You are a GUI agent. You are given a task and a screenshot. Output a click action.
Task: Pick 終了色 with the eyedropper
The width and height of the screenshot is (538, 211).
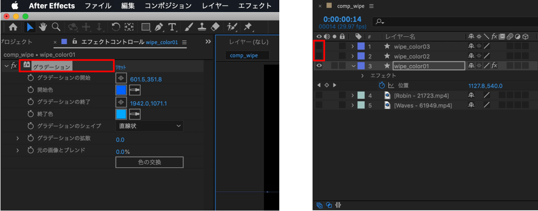tap(134, 114)
